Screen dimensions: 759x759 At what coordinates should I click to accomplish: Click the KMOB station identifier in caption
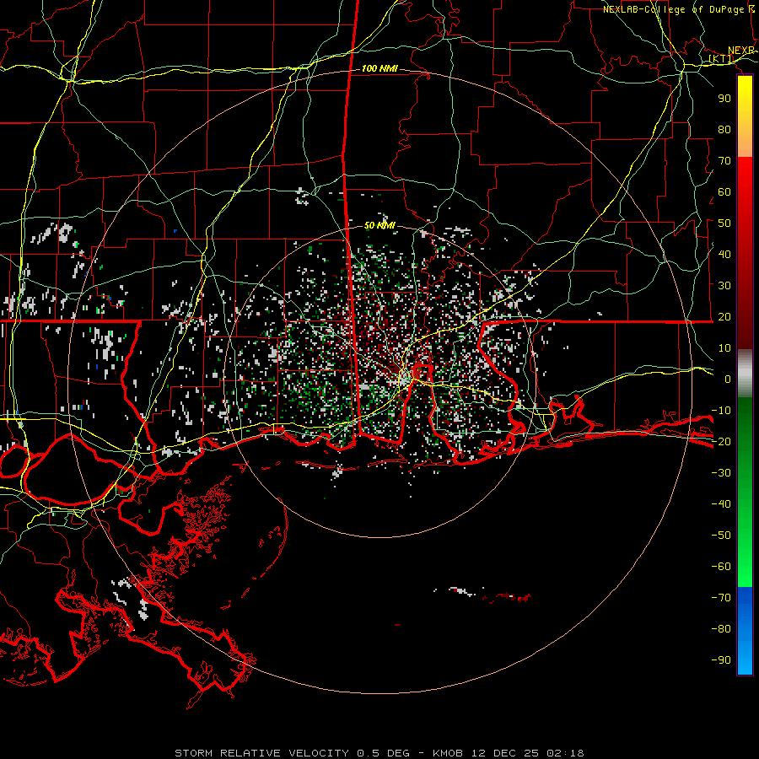[448, 753]
